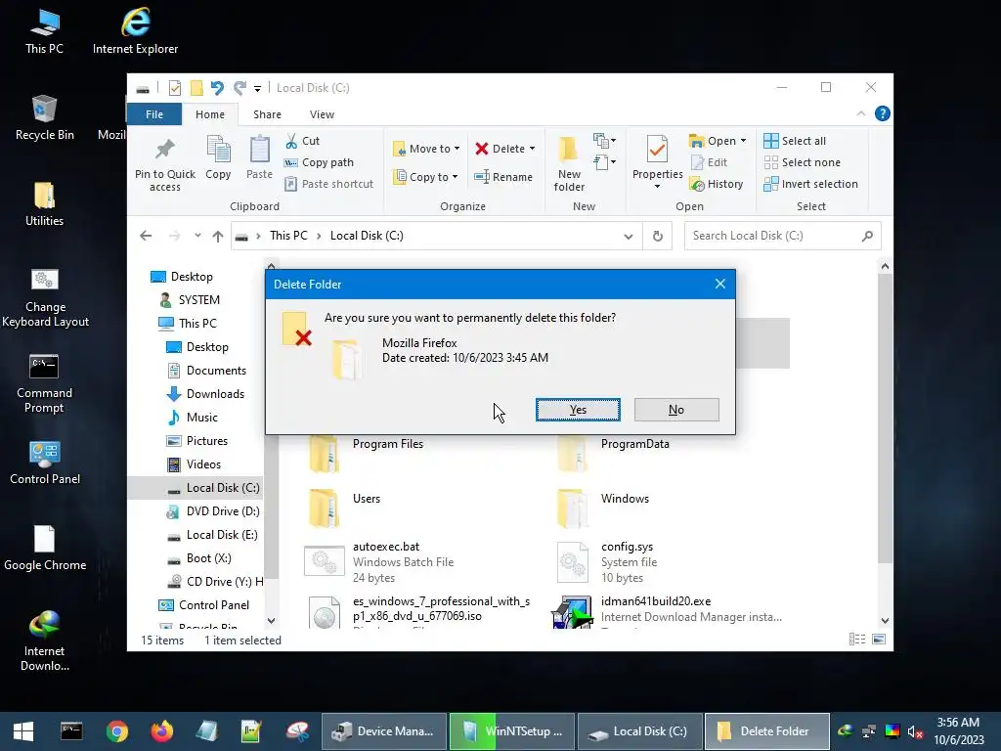This screenshot has height=751, width=1001.
Task: Click the Pin to Quick access icon
Action: point(165,150)
